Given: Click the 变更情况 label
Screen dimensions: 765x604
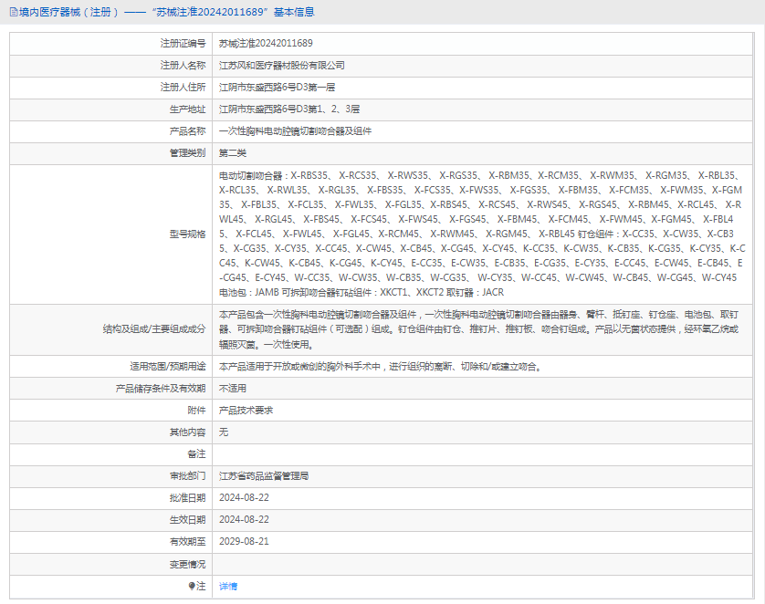Looking at the screenshot, I should click(x=187, y=565).
